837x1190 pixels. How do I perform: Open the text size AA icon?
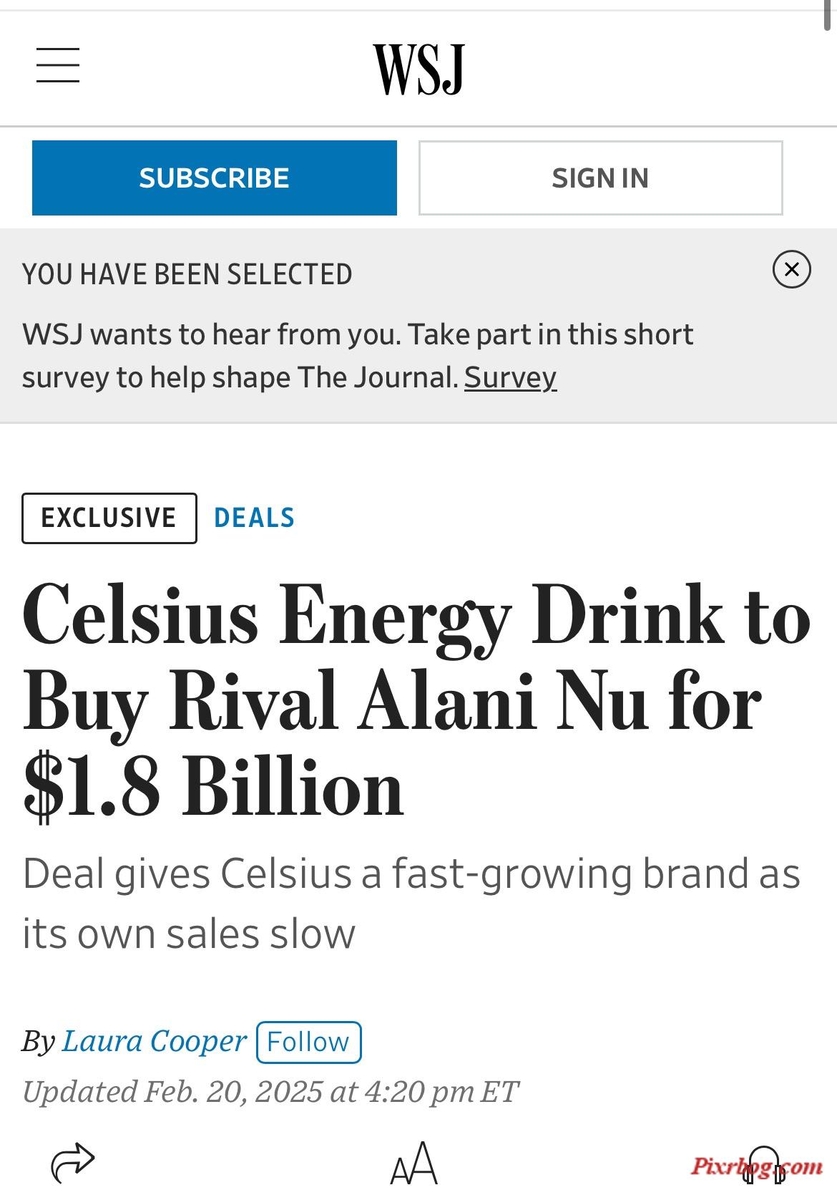pos(414,1162)
